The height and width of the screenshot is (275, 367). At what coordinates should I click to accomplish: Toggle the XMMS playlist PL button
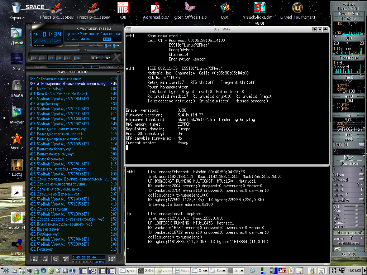[x=114, y=45]
